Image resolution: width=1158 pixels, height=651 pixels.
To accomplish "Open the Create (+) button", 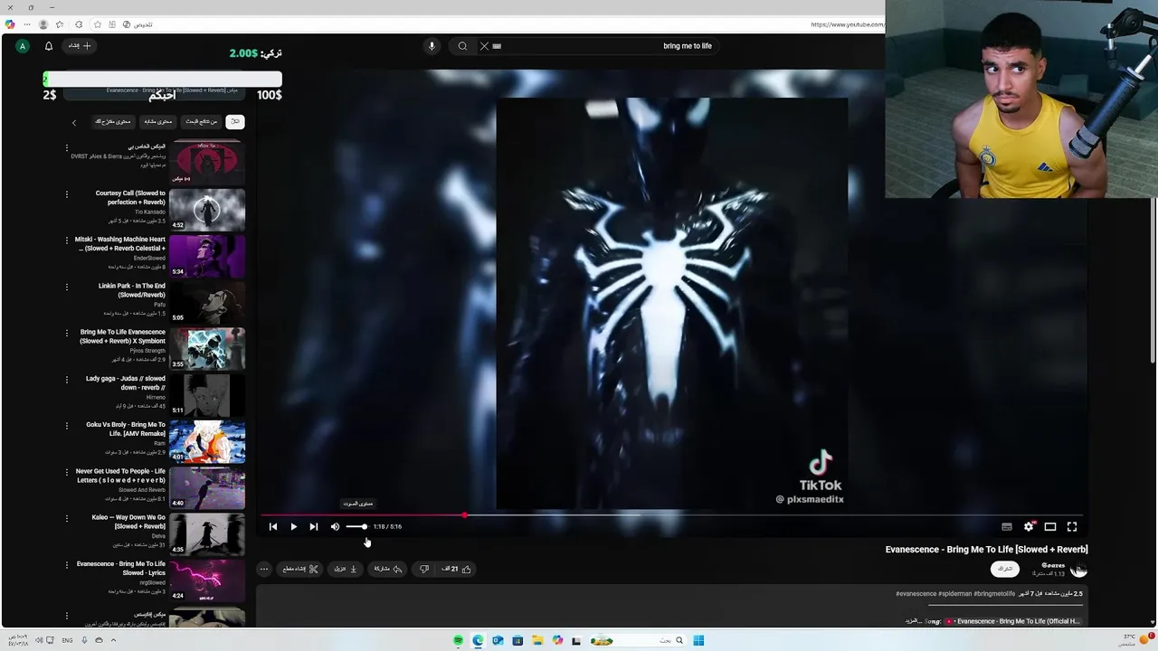I will coord(81,45).
